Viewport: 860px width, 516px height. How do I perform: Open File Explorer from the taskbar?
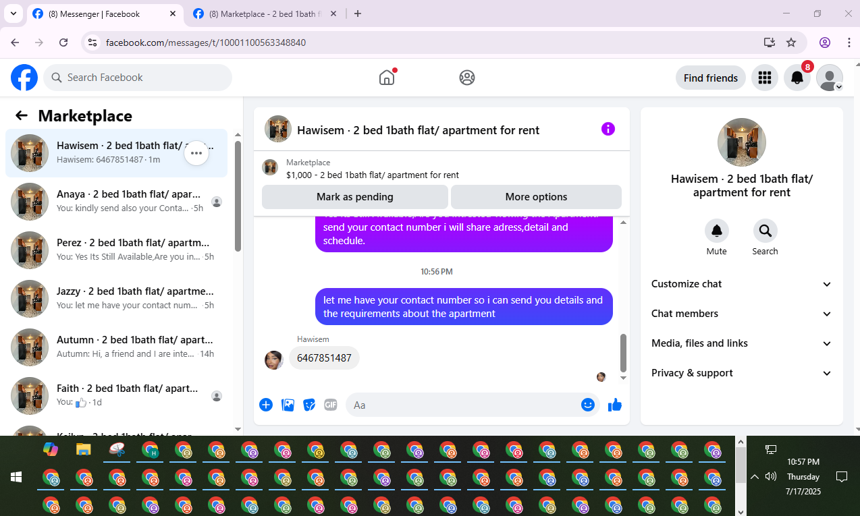click(83, 449)
